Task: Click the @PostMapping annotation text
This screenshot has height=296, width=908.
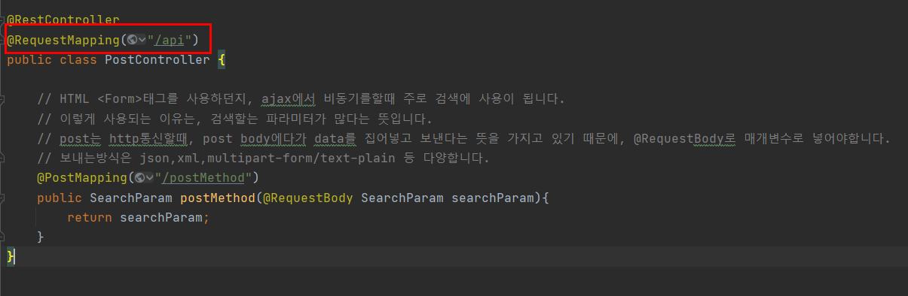Action: 82,178
